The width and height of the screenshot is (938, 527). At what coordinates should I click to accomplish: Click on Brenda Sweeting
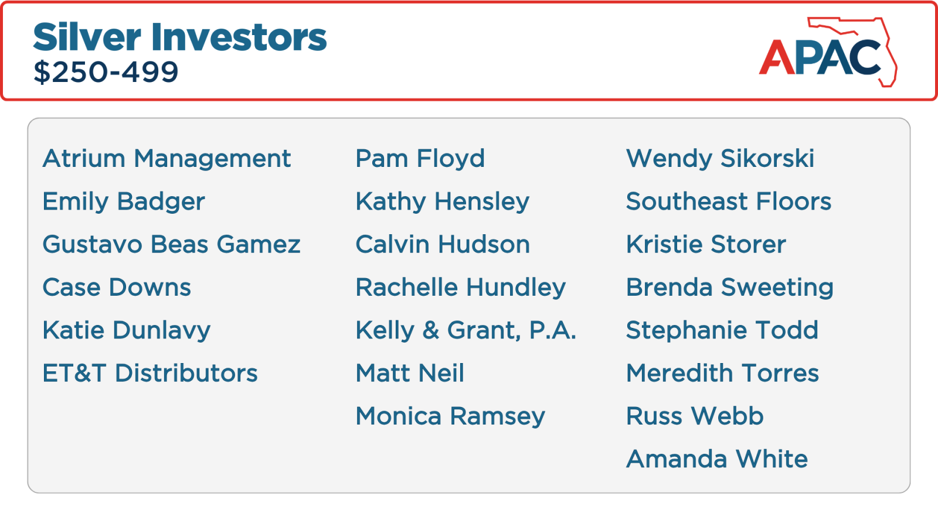pos(730,287)
